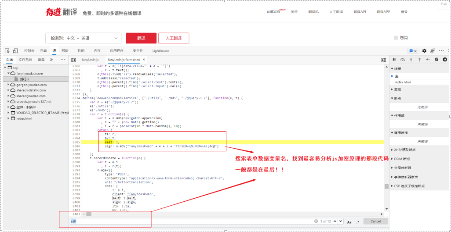Expand shared.ydstatic.com tree node
The image size is (451, 232).
[x=9, y=90]
